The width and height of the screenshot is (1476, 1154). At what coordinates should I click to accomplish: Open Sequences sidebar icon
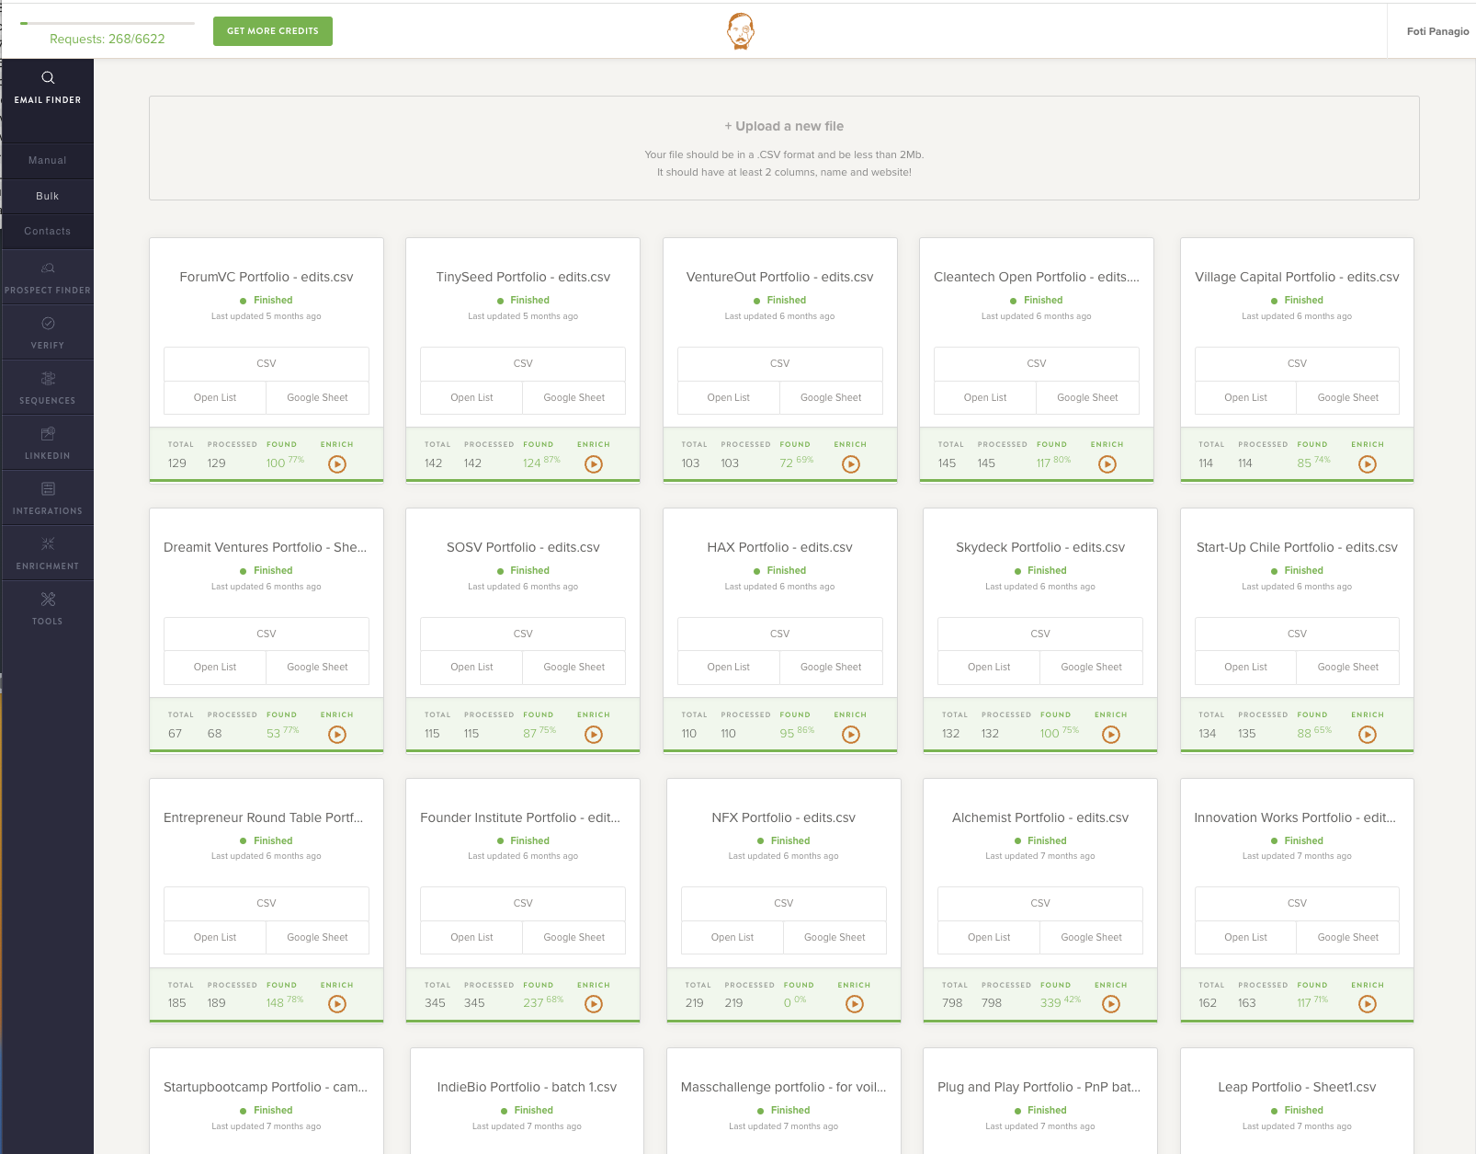tap(48, 379)
